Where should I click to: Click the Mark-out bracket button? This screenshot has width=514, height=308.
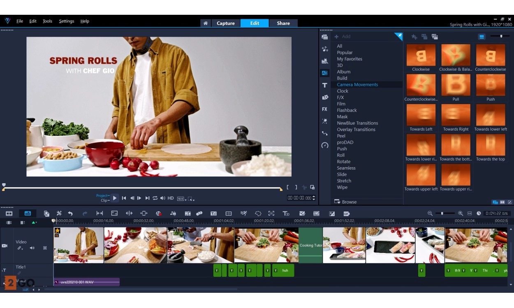coord(296,187)
